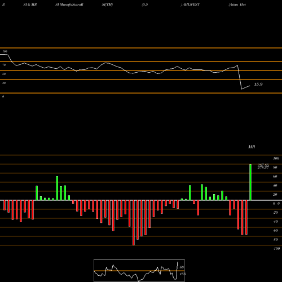Click the -40 label on the MR axis
The height and width of the screenshot is (282, 282).
275,222
